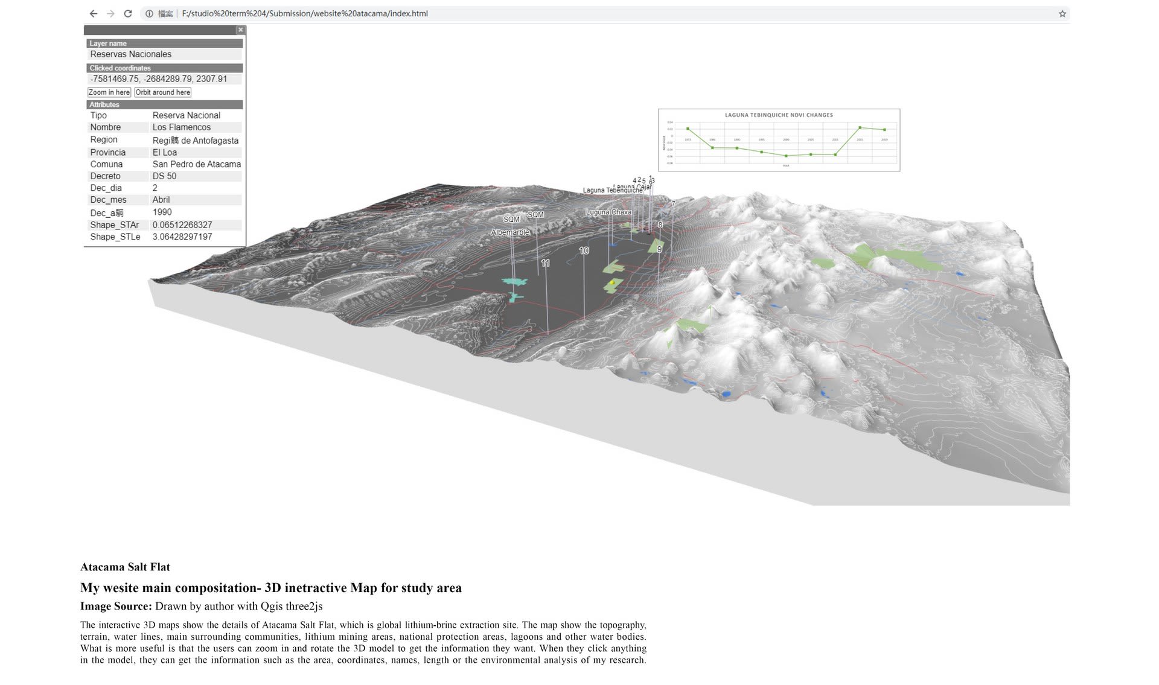Click the Albemarble map label
This screenshot has width=1159, height=685.
pos(510,232)
